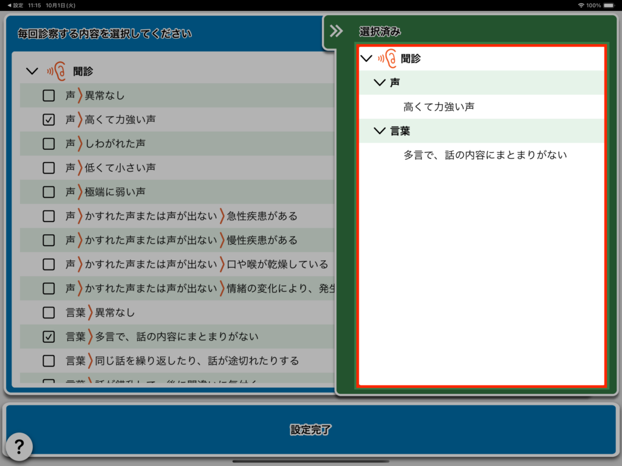Select 多言で、話の内容にまとまりがない in selected list
The image size is (622, 466).
pos(485,155)
